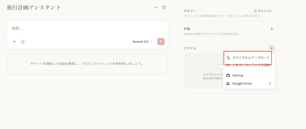Viewport: 306px width, 129px height.
Task: Click the 旅行計画アシスタント project title
Action: pos(34,7)
